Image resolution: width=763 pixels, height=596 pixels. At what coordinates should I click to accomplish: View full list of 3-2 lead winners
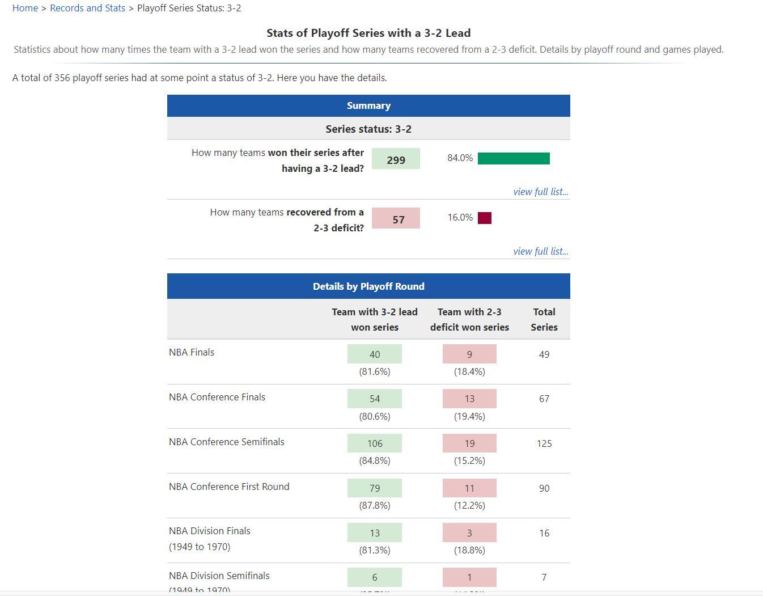(540, 192)
